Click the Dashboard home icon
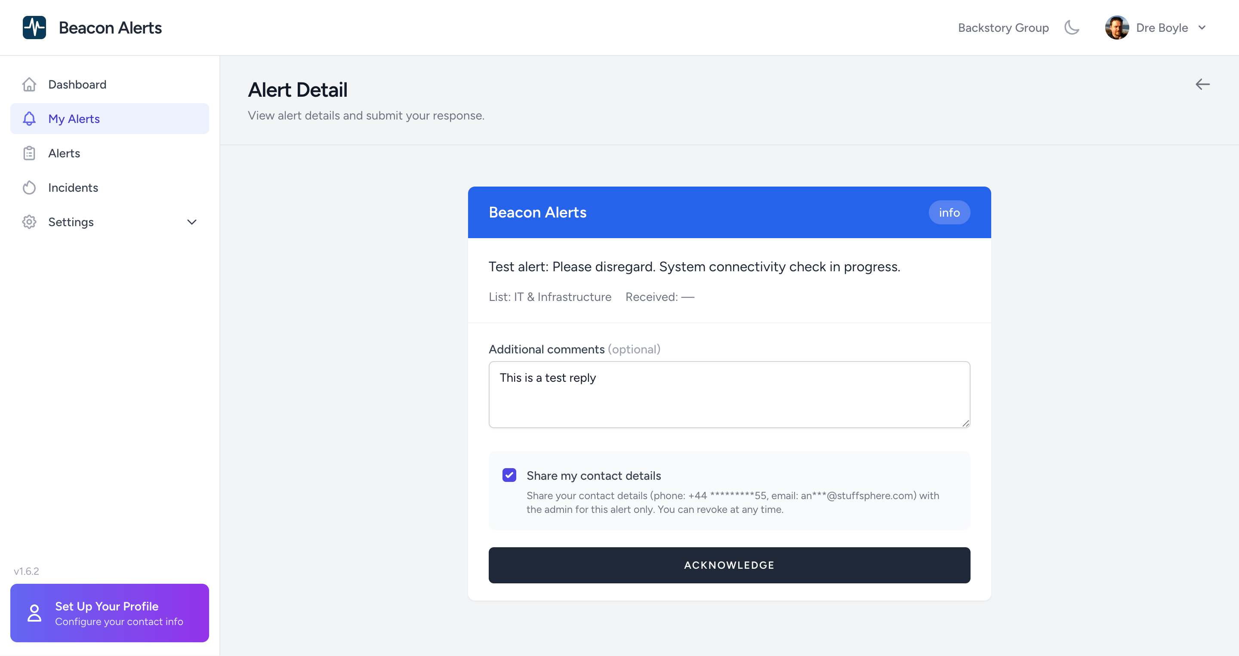The image size is (1239, 656). pyautogui.click(x=29, y=85)
